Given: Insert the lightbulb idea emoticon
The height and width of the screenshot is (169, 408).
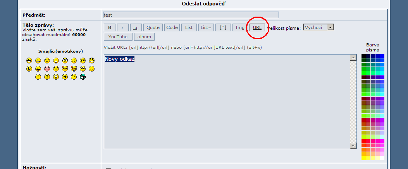Looking at the screenshot, I should click(x=56, y=77).
